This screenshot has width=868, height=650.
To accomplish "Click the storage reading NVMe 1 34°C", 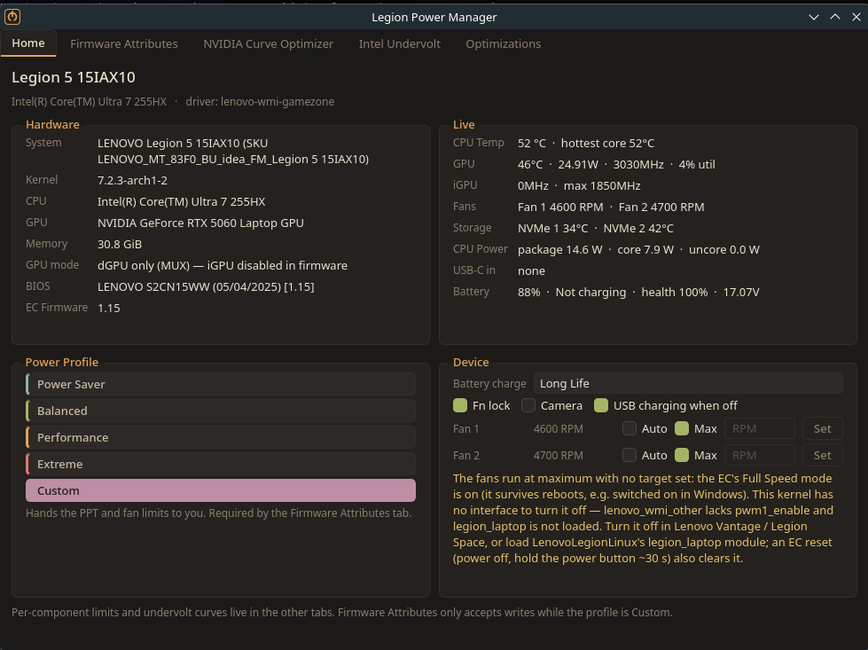I will (x=553, y=228).
